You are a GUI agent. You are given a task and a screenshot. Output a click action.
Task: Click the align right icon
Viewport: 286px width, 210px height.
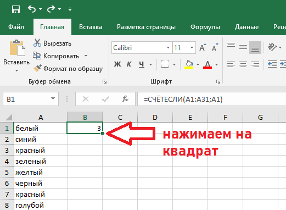click(x=255, y=64)
